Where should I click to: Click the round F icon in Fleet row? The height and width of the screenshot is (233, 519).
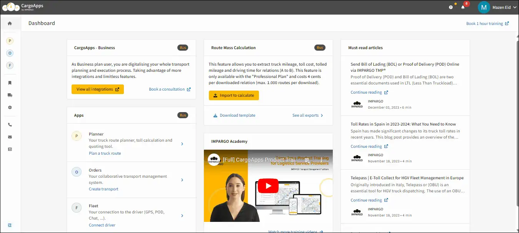pos(77,208)
